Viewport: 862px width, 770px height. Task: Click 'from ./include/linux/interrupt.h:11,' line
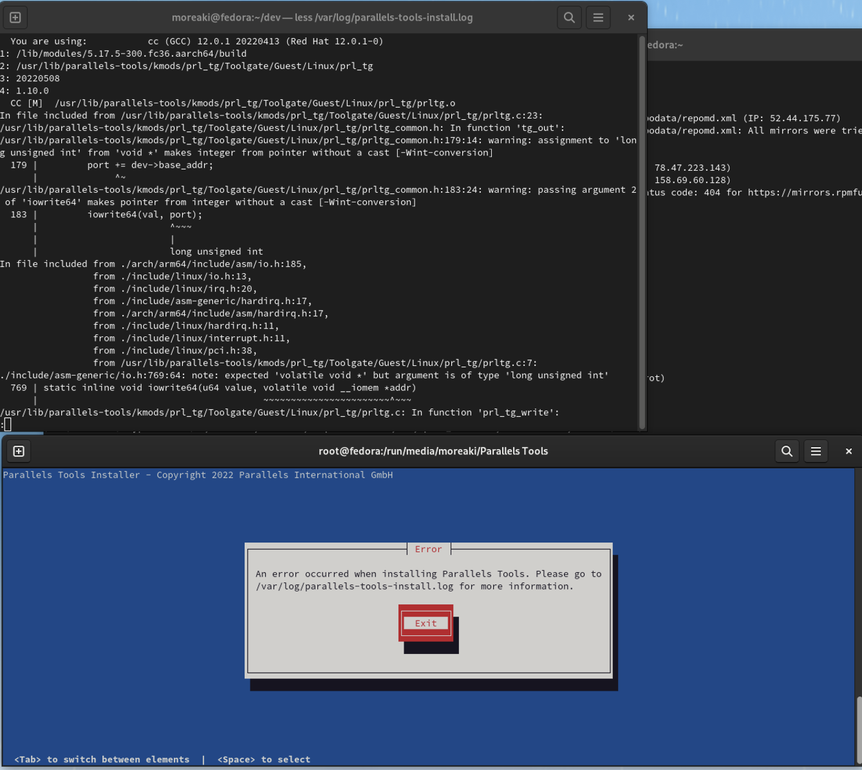pyautogui.click(x=192, y=338)
